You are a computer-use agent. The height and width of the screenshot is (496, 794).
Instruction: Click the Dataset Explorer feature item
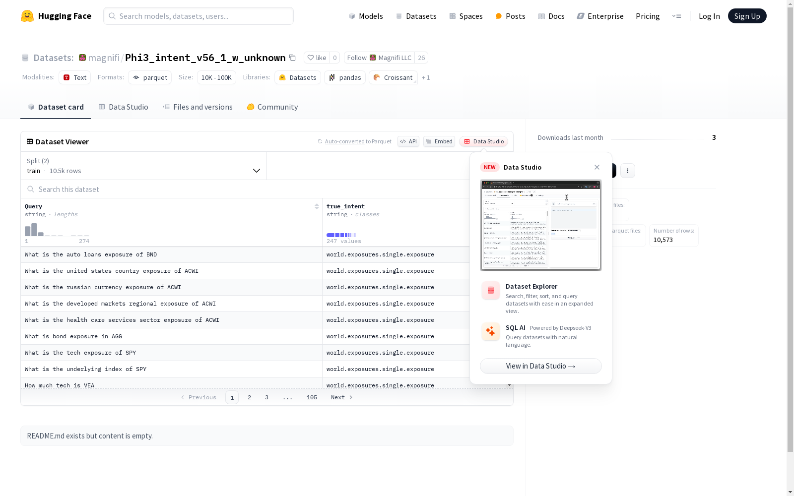click(x=540, y=298)
